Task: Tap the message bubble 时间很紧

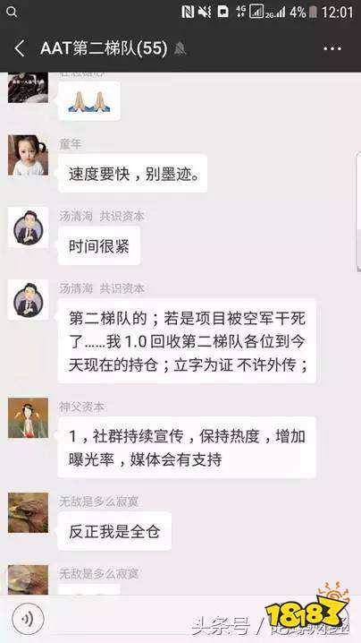Action: [x=99, y=245]
